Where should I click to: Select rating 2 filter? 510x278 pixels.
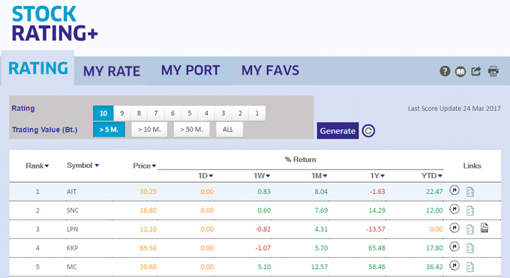pyautogui.click(x=240, y=113)
